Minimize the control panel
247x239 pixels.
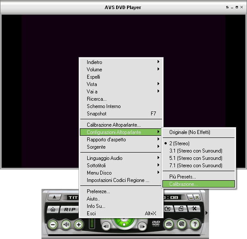191,197
